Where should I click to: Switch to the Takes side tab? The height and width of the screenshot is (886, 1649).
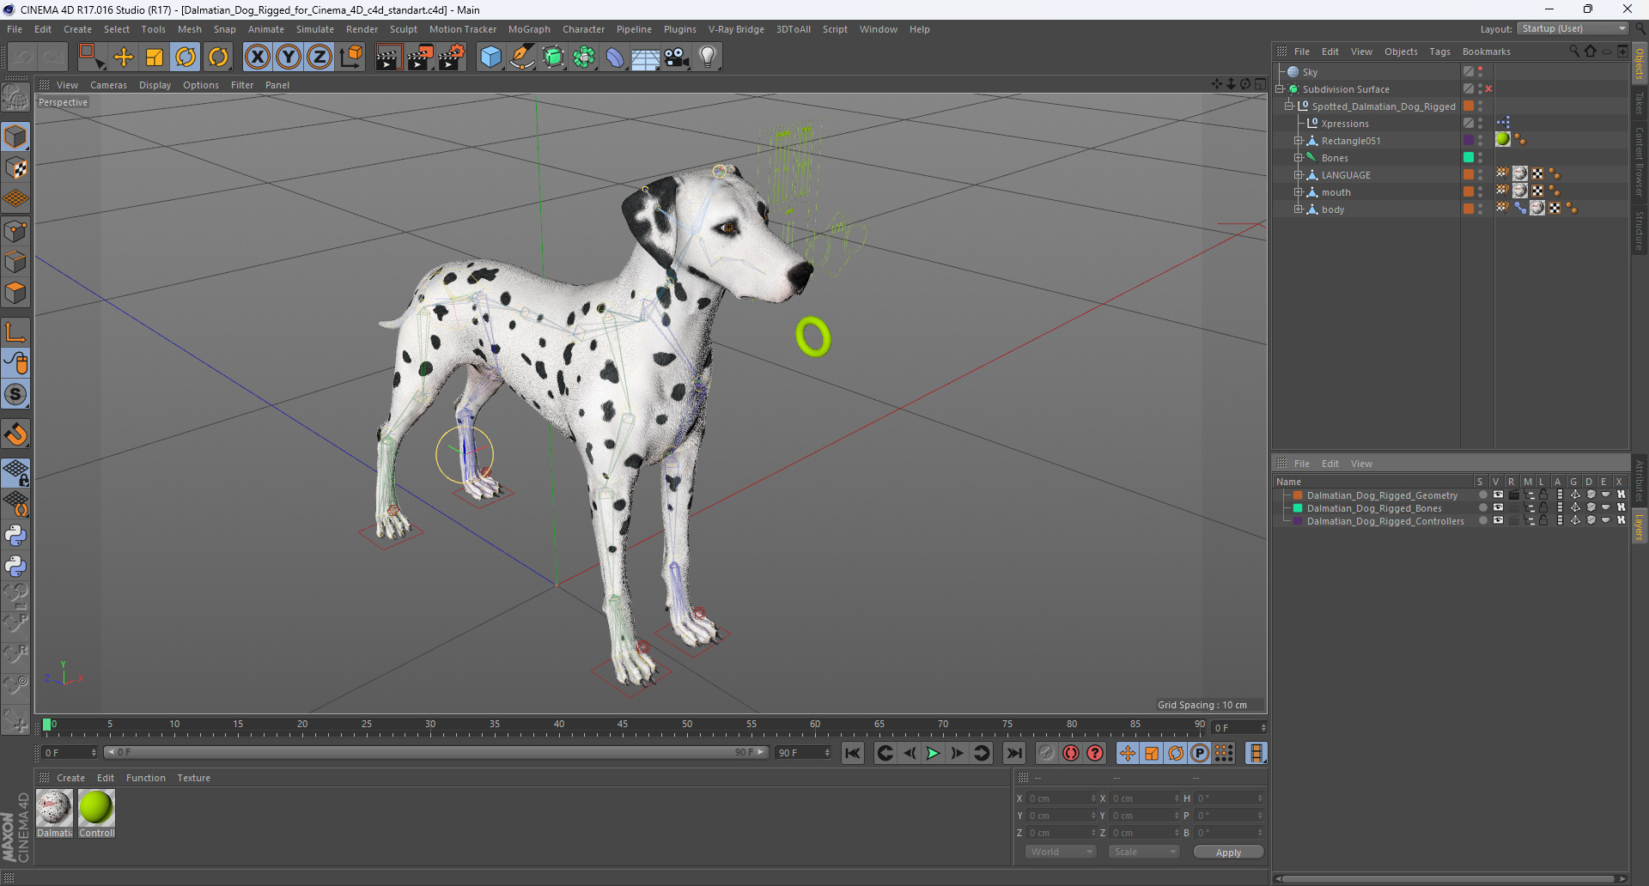tap(1639, 104)
